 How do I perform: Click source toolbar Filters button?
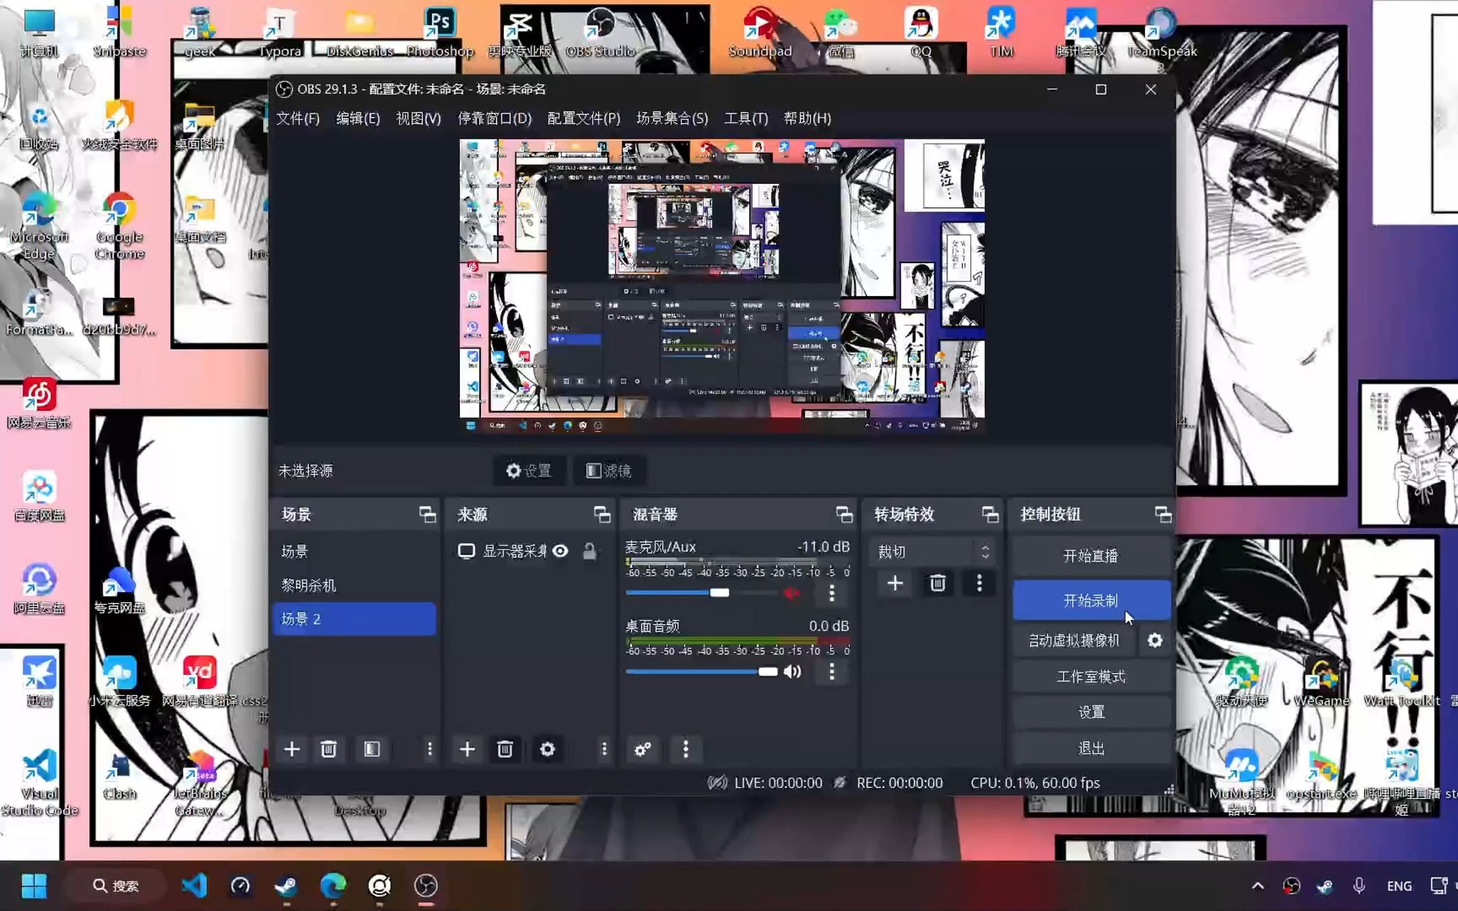(609, 471)
